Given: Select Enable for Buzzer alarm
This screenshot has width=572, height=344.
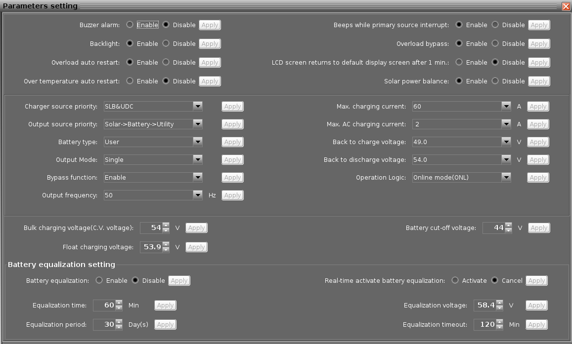Looking at the screenshot, I should point(130,25).
